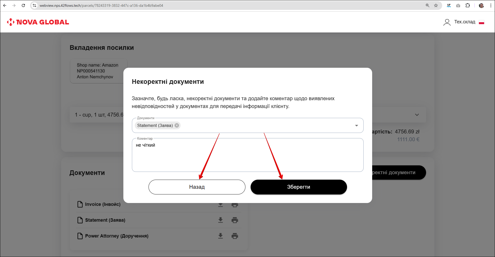The width and height of the screenshot is (495, 257).
Task: Click the Nova Global logo
Action: coord(38,22)
